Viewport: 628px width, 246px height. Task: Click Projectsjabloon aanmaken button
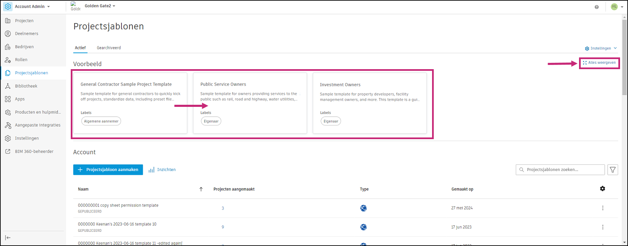coord(108,170)
